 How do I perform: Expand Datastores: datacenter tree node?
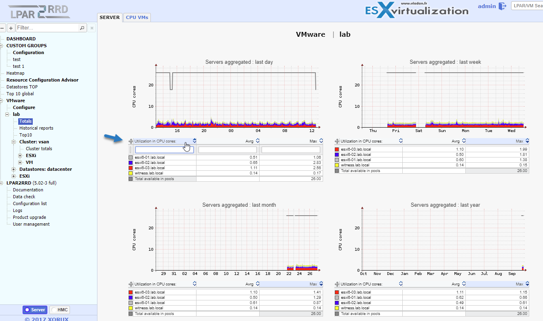14,169
